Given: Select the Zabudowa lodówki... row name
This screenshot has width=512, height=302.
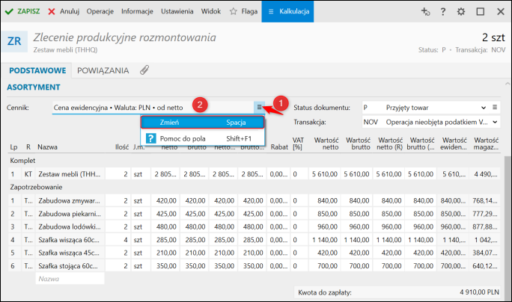Looking at the screenshot, I should [x=70, y=226].
